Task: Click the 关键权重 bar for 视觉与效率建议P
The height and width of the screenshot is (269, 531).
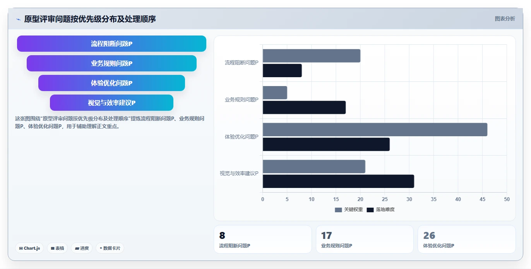Action: (314, 167)
